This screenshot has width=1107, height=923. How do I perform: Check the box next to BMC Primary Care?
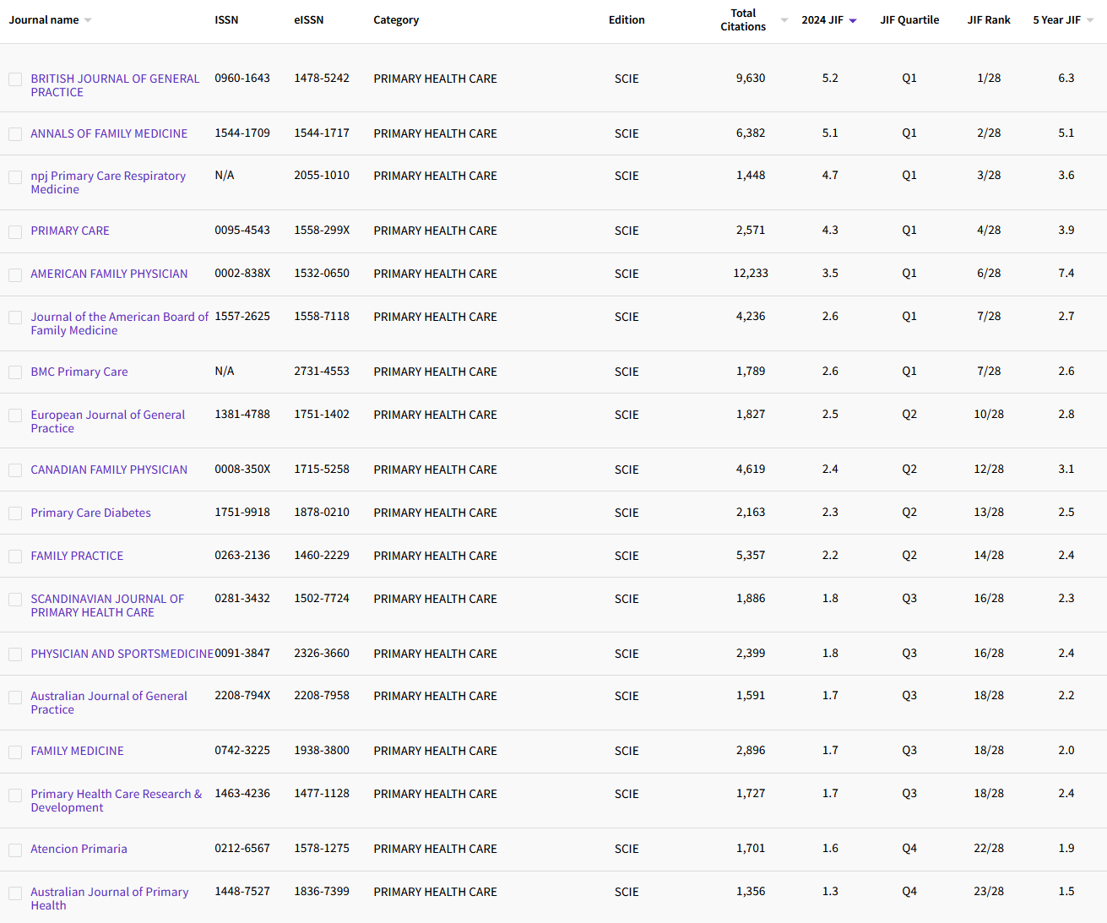15,372
